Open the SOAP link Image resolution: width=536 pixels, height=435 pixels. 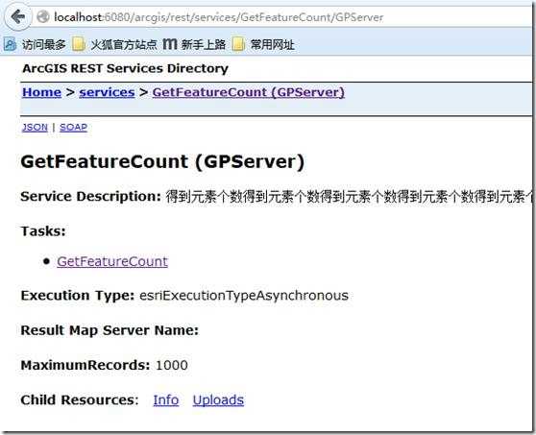pyautogui.click(x=74, y=127)
